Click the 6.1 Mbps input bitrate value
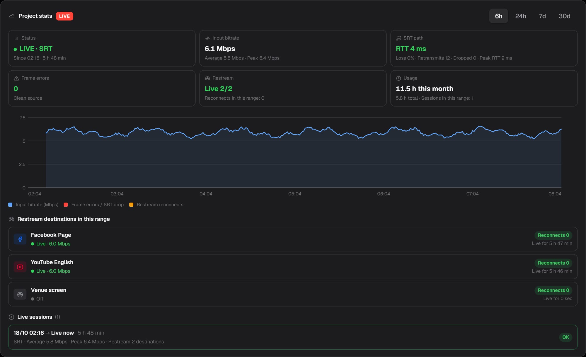Image resolution: width=586 pixels, height=357 pixels. [220, 49]
